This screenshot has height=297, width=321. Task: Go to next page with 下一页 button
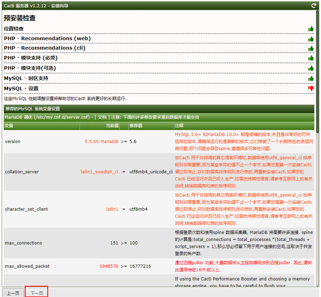[37, 293]
